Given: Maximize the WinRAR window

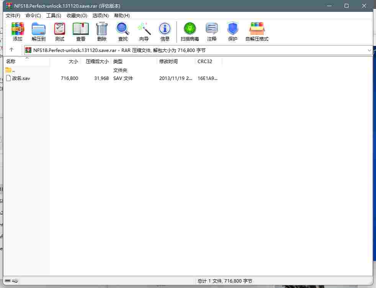Looking at the screenshot, I should pyautogui.click(x=347, y=6).
